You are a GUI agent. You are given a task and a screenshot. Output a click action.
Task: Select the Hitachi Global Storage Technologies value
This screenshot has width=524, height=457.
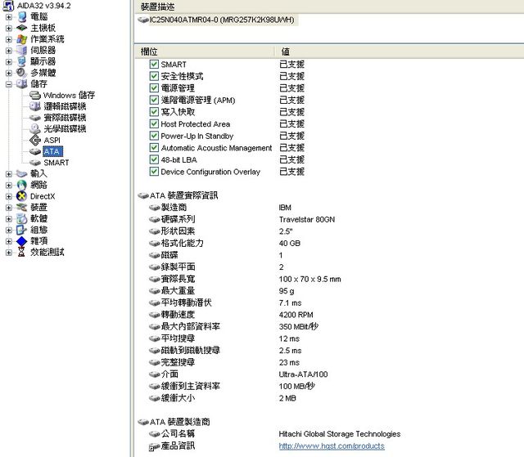click(340, 434)
